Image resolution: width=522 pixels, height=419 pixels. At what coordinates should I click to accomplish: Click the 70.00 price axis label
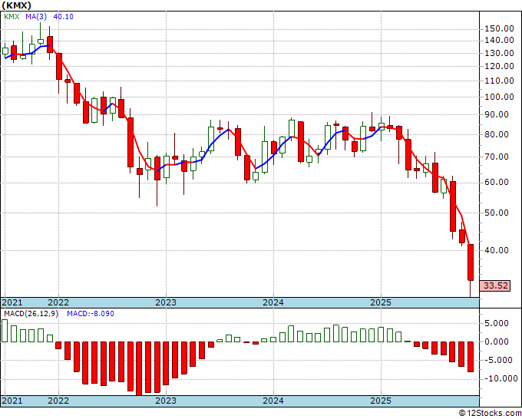coord(497,157)
